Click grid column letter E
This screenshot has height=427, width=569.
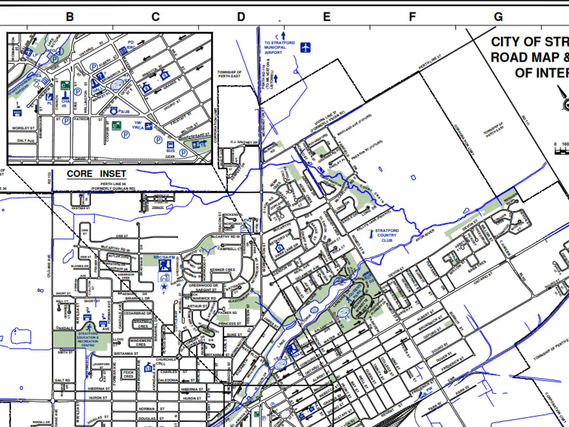(x=327, y=17)
